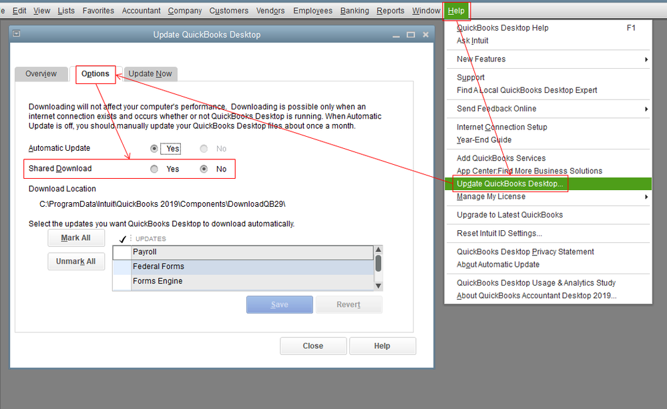The image size is (667, 409).
Task: Open the View menu
Action: 41,11
